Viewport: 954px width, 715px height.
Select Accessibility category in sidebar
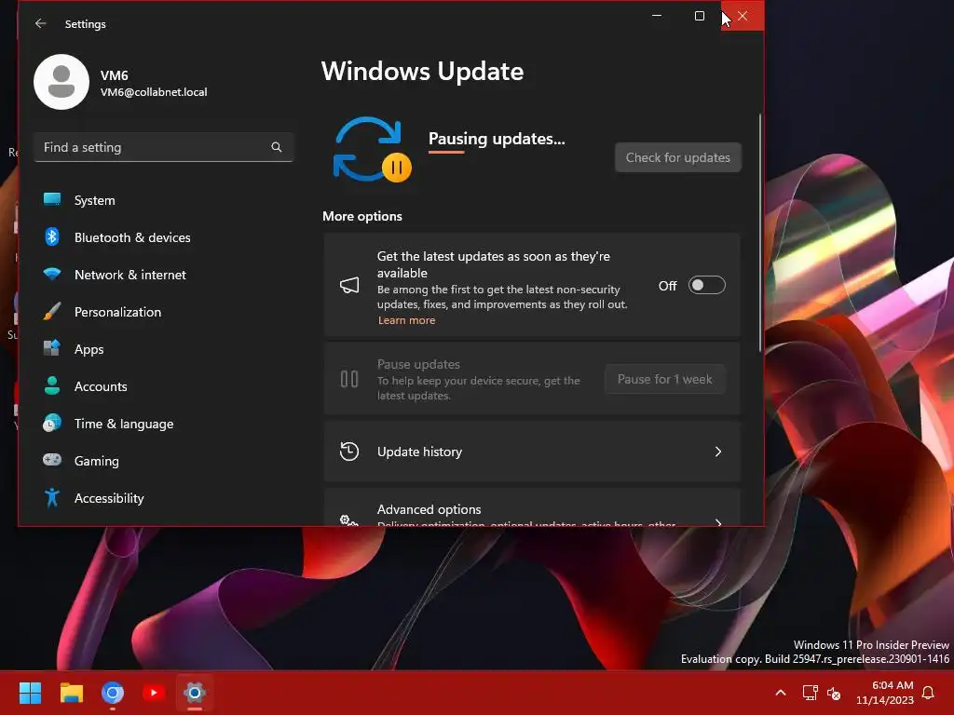click(x=163, y=498)
